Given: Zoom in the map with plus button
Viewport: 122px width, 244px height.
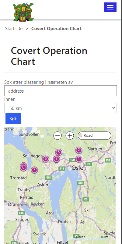Looking at the screenshot, I should point(70,136).
